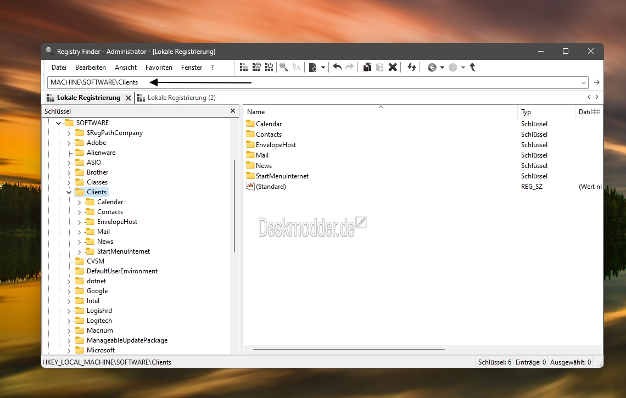Select the CVSM key in tree
The width and height of the screenshot is (626, 398).
[96, 261]
